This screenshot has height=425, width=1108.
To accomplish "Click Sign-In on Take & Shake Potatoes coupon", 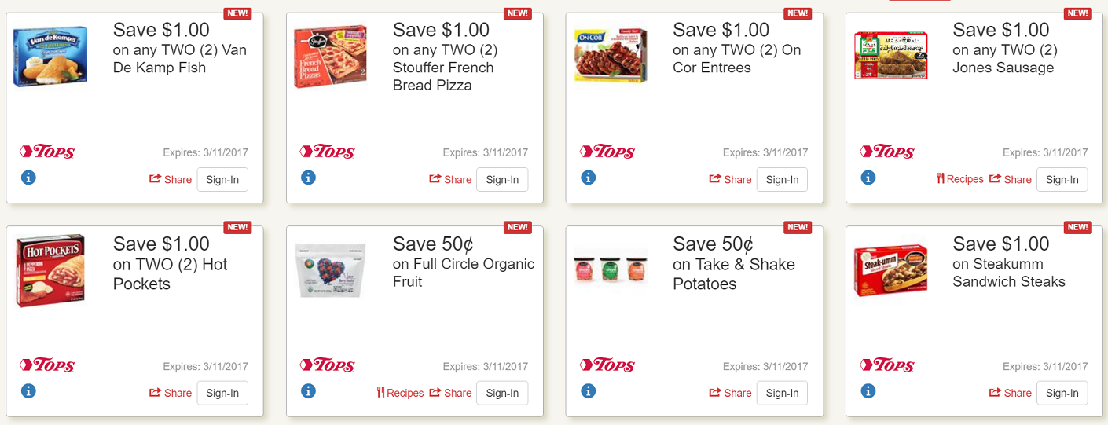I will point(782,393).
